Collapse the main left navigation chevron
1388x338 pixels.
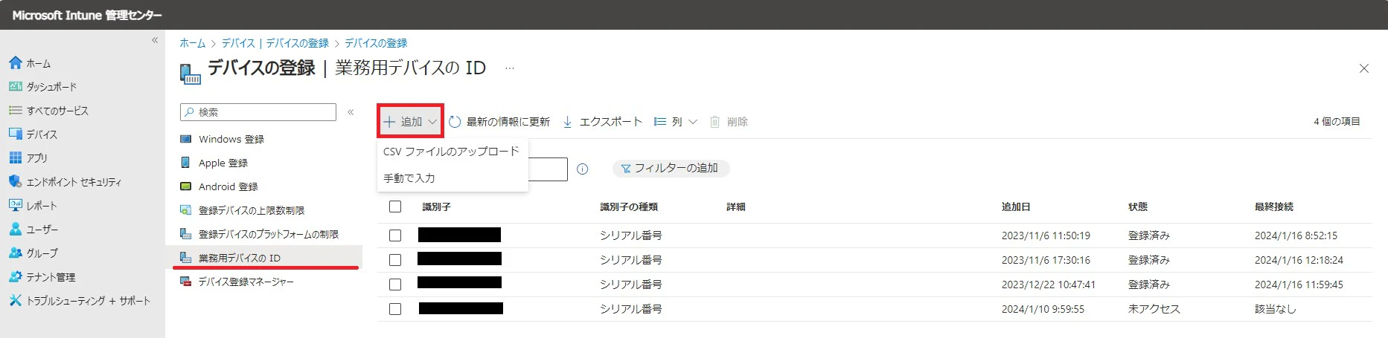(x=155, y=40)
